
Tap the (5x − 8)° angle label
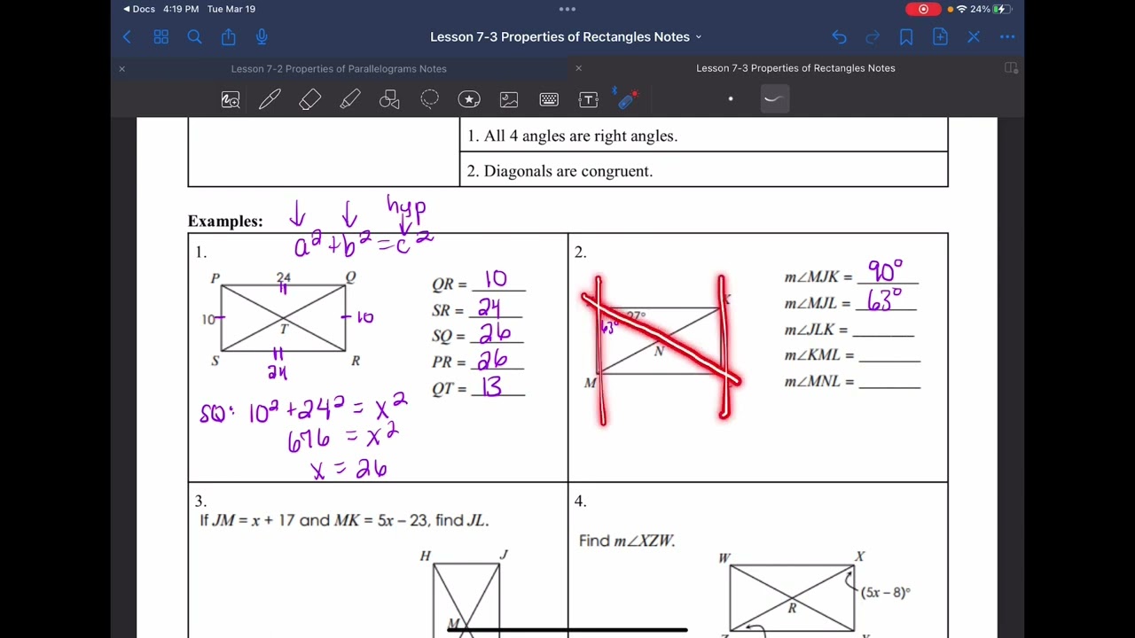886,593
